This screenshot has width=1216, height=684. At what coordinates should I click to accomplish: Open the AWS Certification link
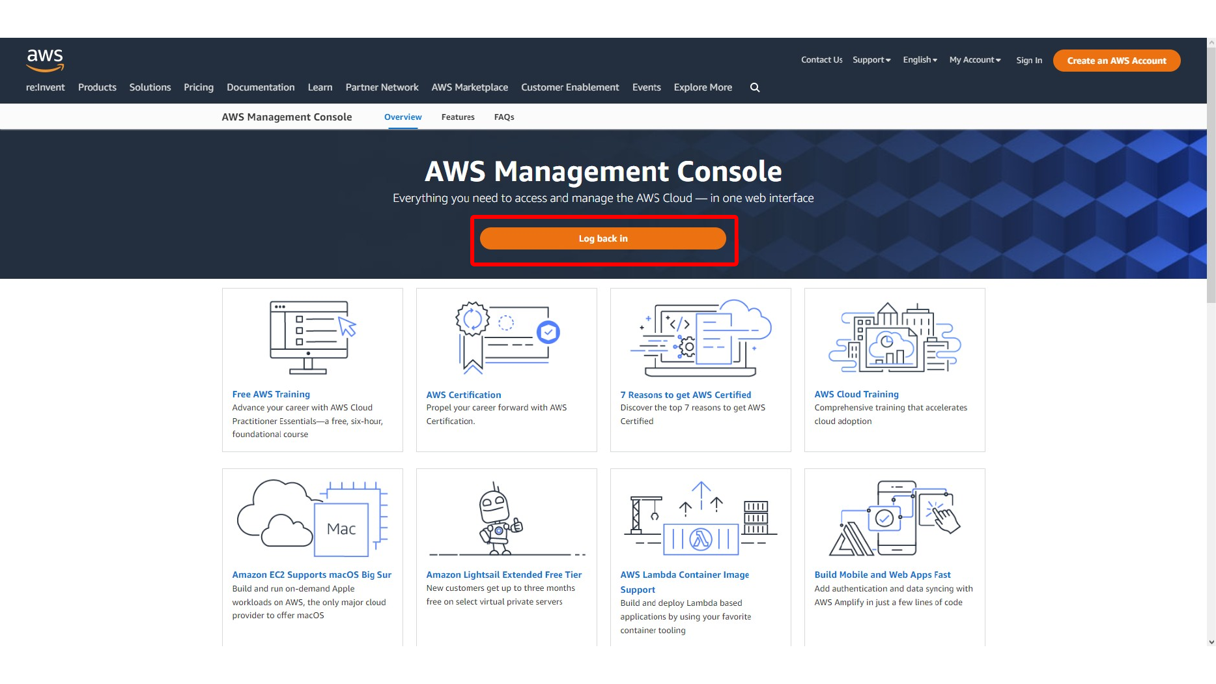point(464,395)
